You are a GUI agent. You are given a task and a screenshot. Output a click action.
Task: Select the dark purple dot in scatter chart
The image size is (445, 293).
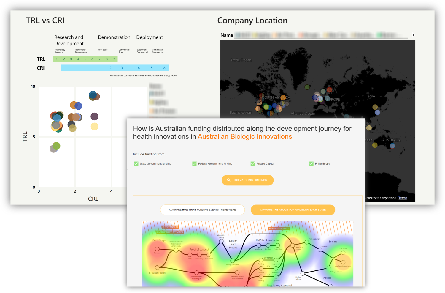[x=94, y=116]
